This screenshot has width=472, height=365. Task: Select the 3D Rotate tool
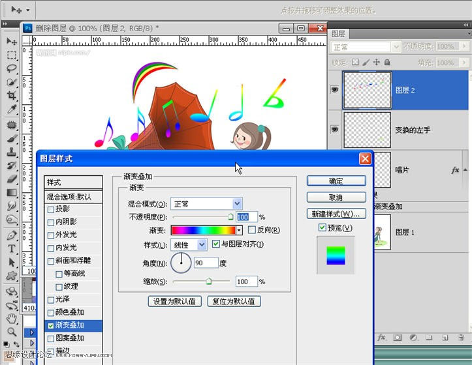[x=12, y=291]
